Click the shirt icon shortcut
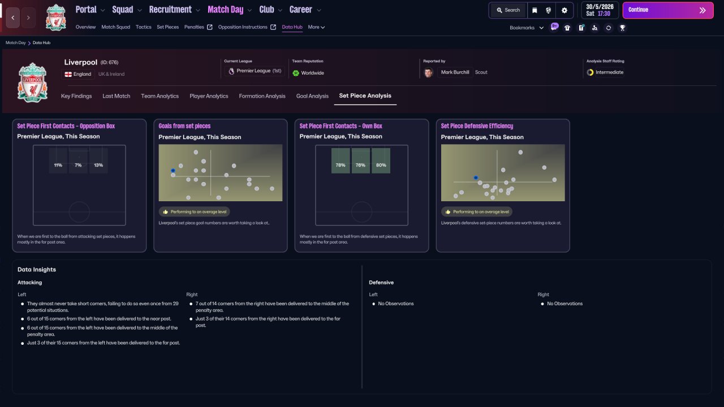 567,27
